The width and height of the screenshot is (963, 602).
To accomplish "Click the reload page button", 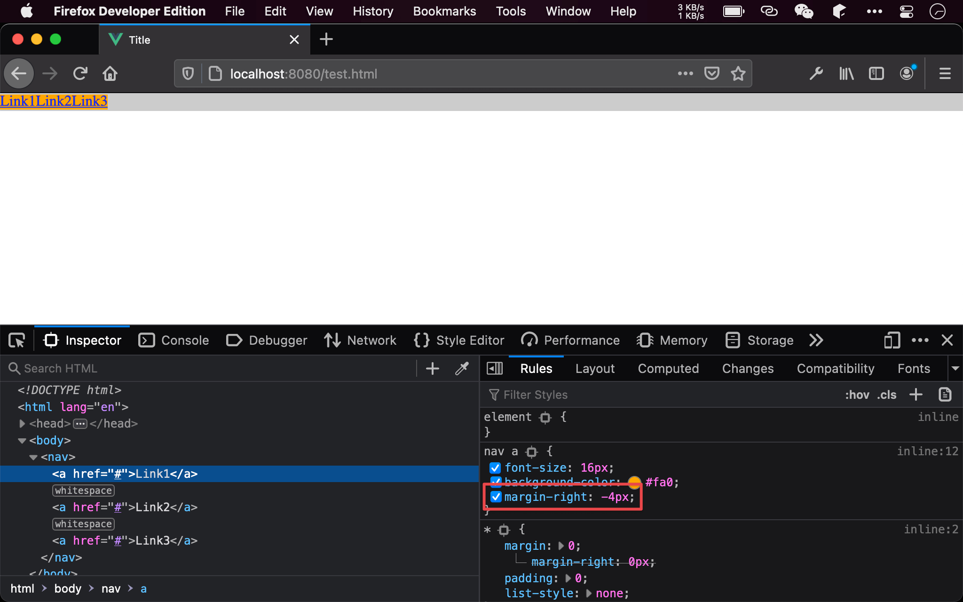I will coord(80,74).
